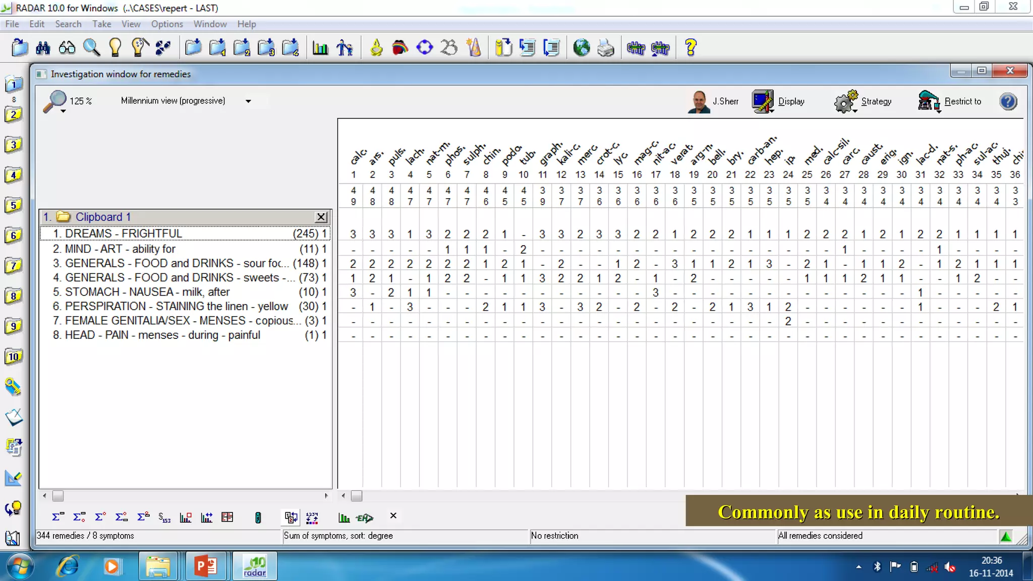Open Millennium view dropdown arrow
The width and height of the screenshot is (1033, 581).
tap(248, 101)
